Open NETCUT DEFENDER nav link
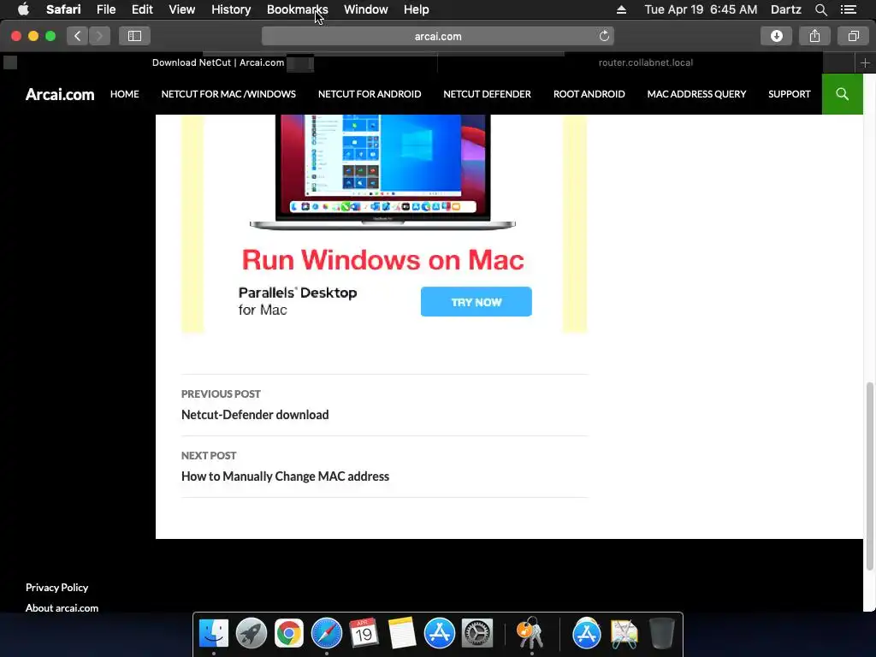876x657 pixels. tap(487, 94)
